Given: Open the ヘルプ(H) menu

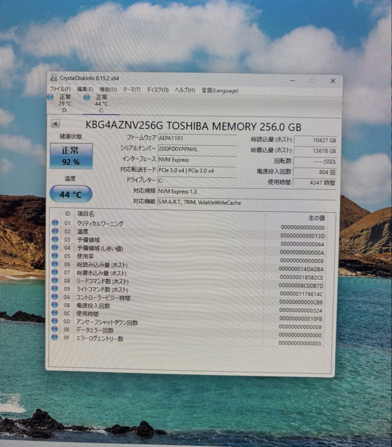Looking at the screenshot, I should pos(185,90).
